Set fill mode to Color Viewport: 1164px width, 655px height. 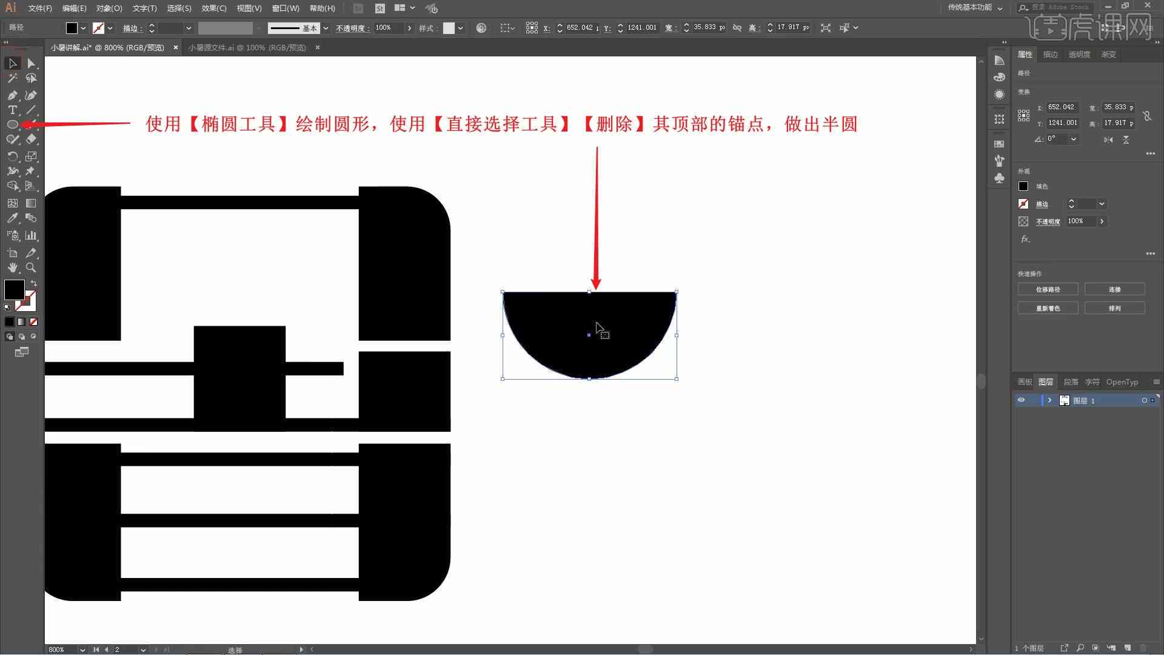point(9,321)
